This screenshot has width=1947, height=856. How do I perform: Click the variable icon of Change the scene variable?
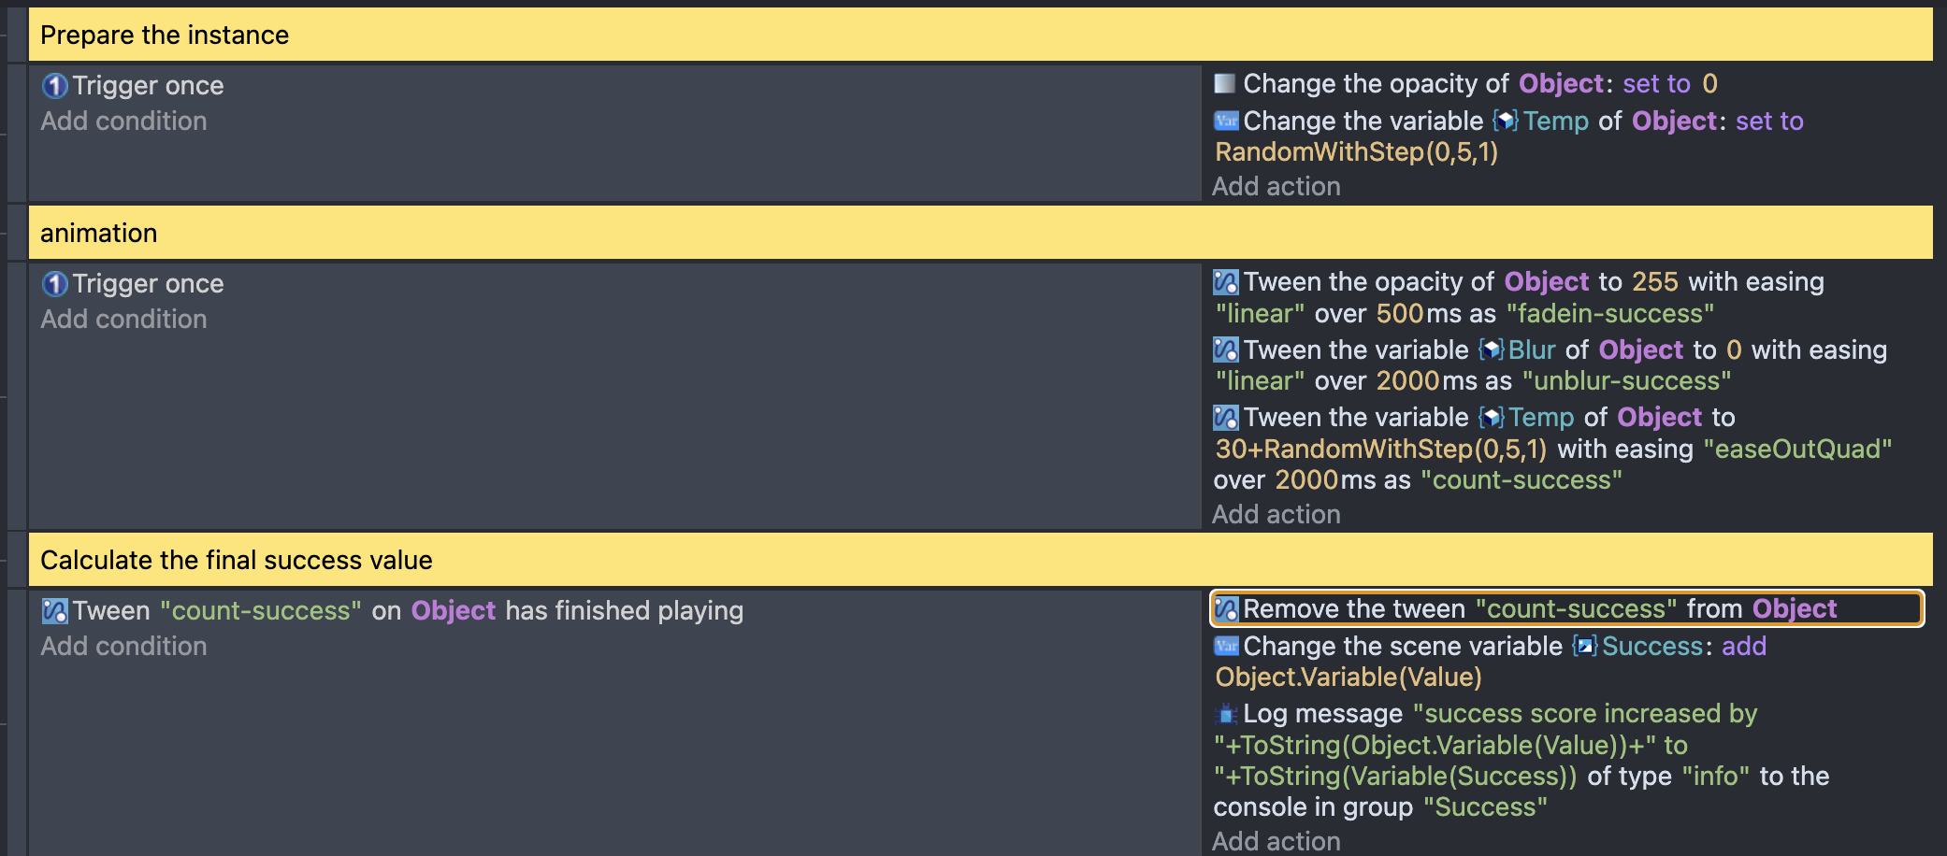pos(1226,647)
